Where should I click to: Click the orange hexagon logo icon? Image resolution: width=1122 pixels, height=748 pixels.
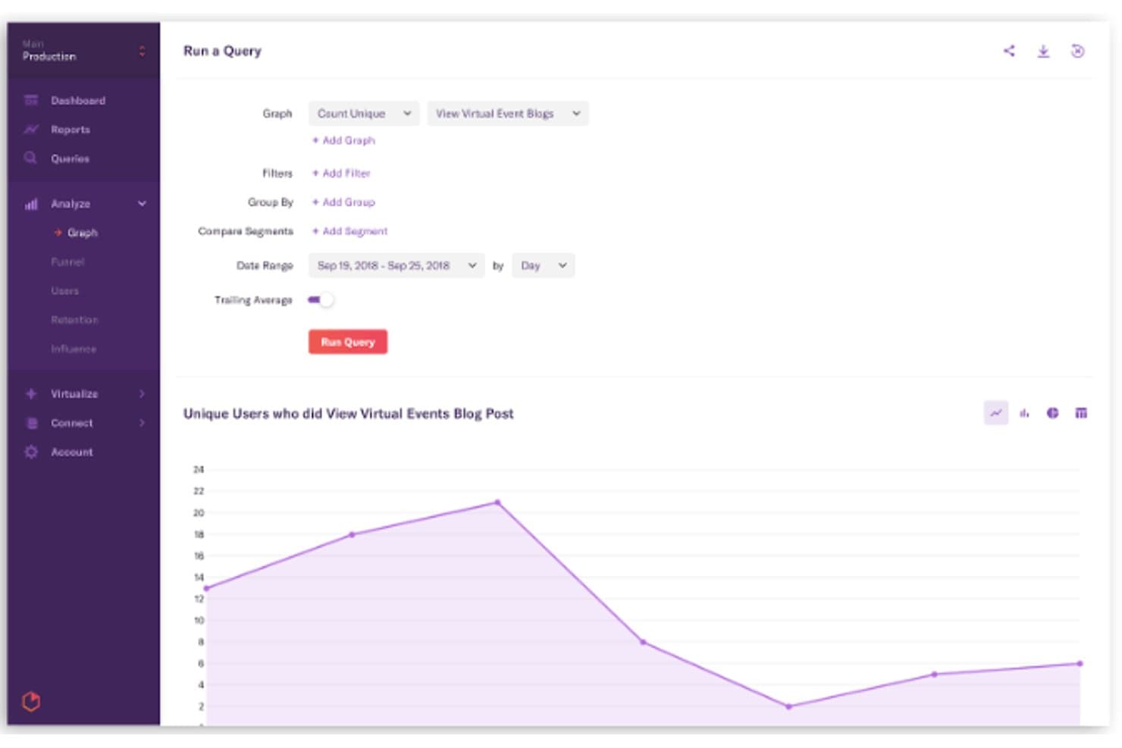coord(31,701)
